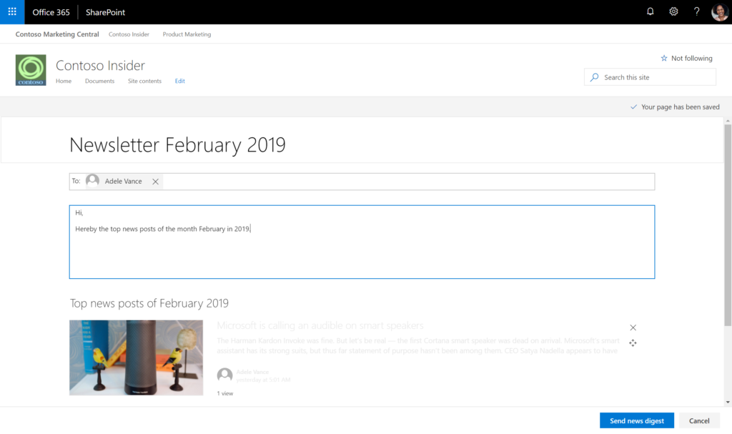Click the search magnifier icon
The image size is (732, 434).
coord(594,77)
